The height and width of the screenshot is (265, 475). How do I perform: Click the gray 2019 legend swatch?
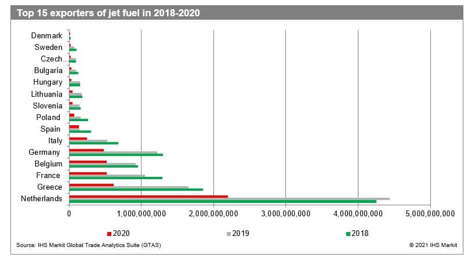click(229, 234)
